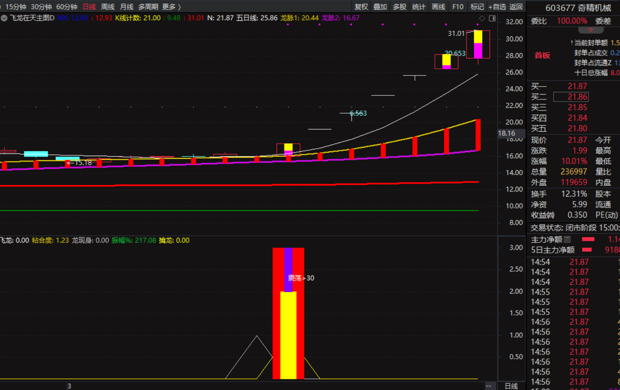Collapse the order panel with red chevron
The width and height of the screenshot is (620, 390).
(x=591, y=30)
